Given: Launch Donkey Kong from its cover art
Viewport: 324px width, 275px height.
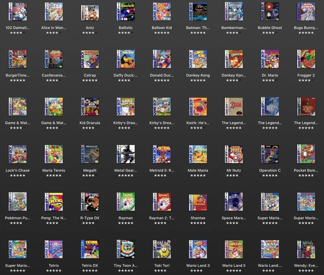Looking at the screenshot, I should click(198, 59).
